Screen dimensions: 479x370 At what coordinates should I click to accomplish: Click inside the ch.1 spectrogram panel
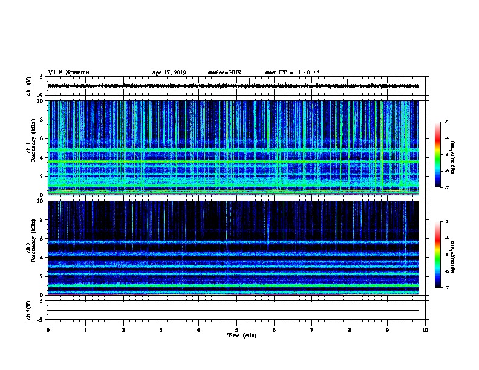tap(233, 148)
